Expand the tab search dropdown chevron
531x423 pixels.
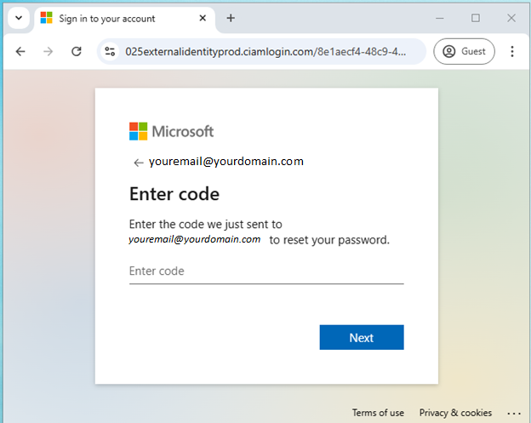(x=19, y=18)
